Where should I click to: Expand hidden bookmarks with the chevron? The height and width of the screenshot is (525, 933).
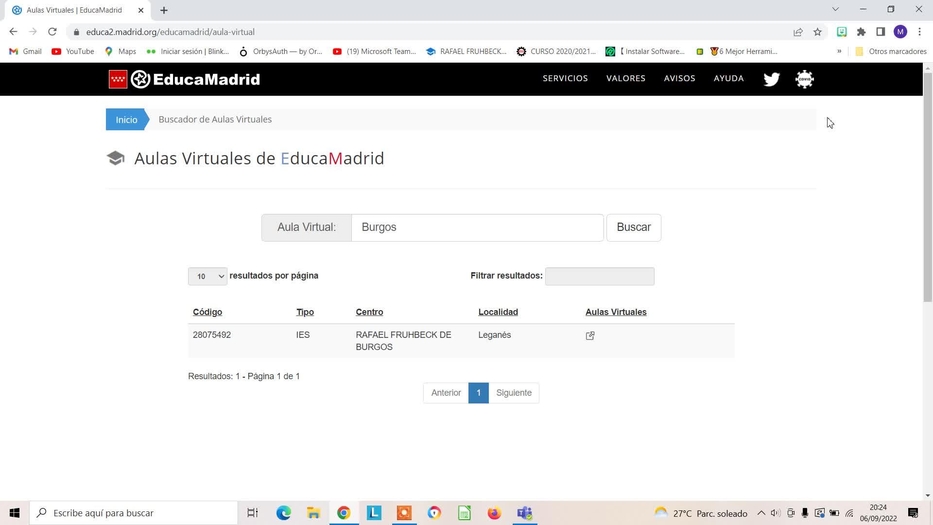pyautogui.click(x=839, y=51)
